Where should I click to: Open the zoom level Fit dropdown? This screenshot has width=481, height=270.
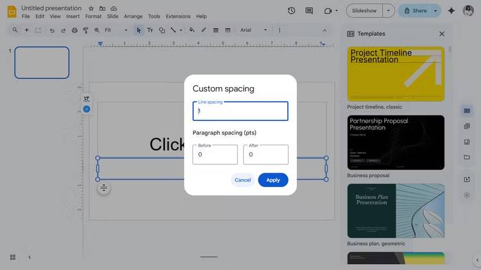click(x=116, y=30)
